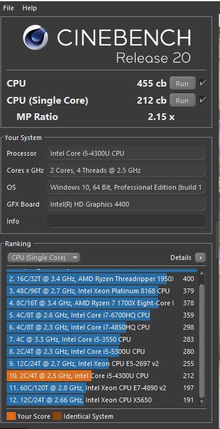This screenshot has width=220, height=429.
Task: Run the CPU (Single Core) benchmark
Action: click(x=182, y=101)
